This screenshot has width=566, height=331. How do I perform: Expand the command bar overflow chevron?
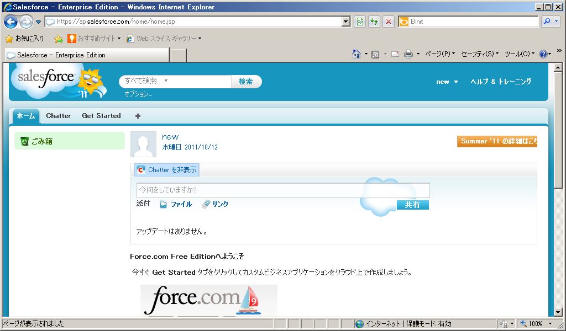559,51
